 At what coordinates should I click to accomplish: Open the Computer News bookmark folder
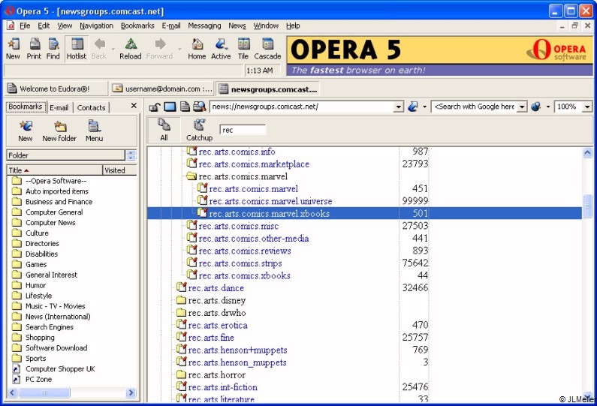pos(44,223)
